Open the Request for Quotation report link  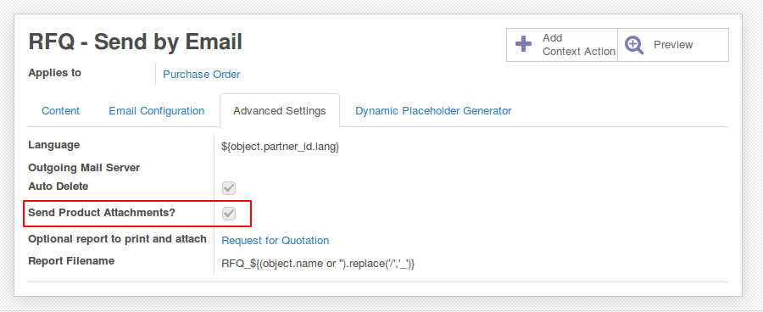[x=276, y=241]
